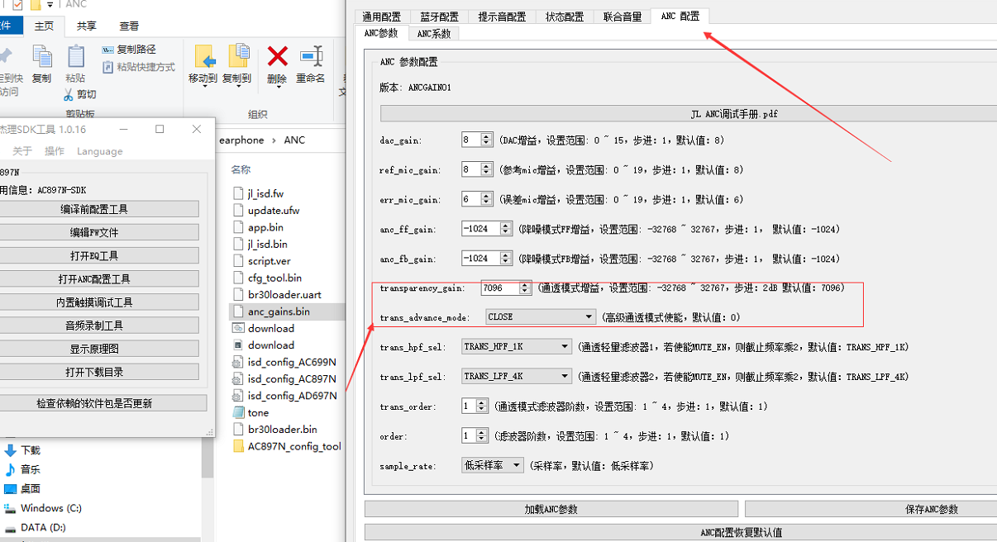This screenshot has height=542, width=997.
Task: Open the sample_rate 低采样率 dropdown
Action: click(x=493, y=465)
